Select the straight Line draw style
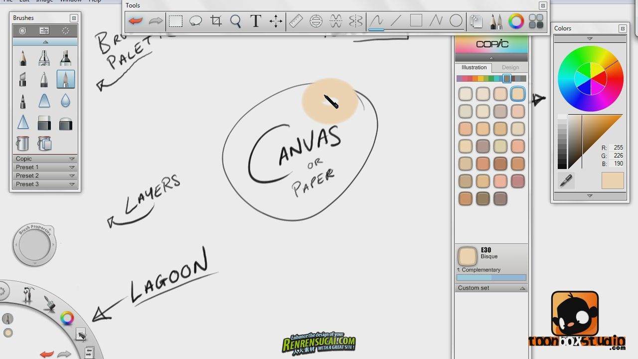The width and height of the screenshot is (638, 359). [x=396, y=21]
